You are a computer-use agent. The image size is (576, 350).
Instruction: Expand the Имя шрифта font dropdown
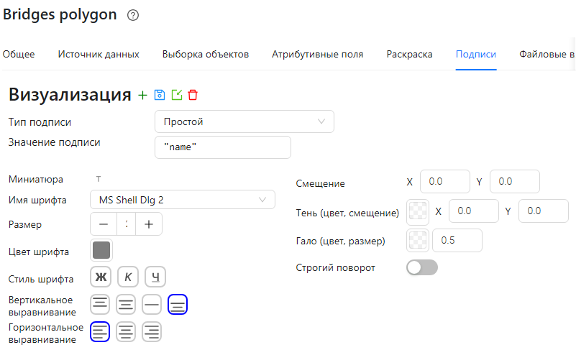(x=183, y=200)
